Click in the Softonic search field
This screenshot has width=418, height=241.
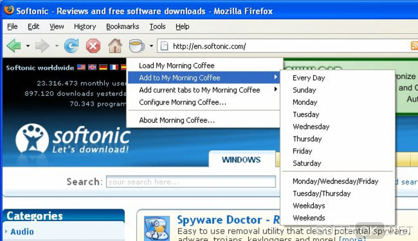click(x=191, y=182)
